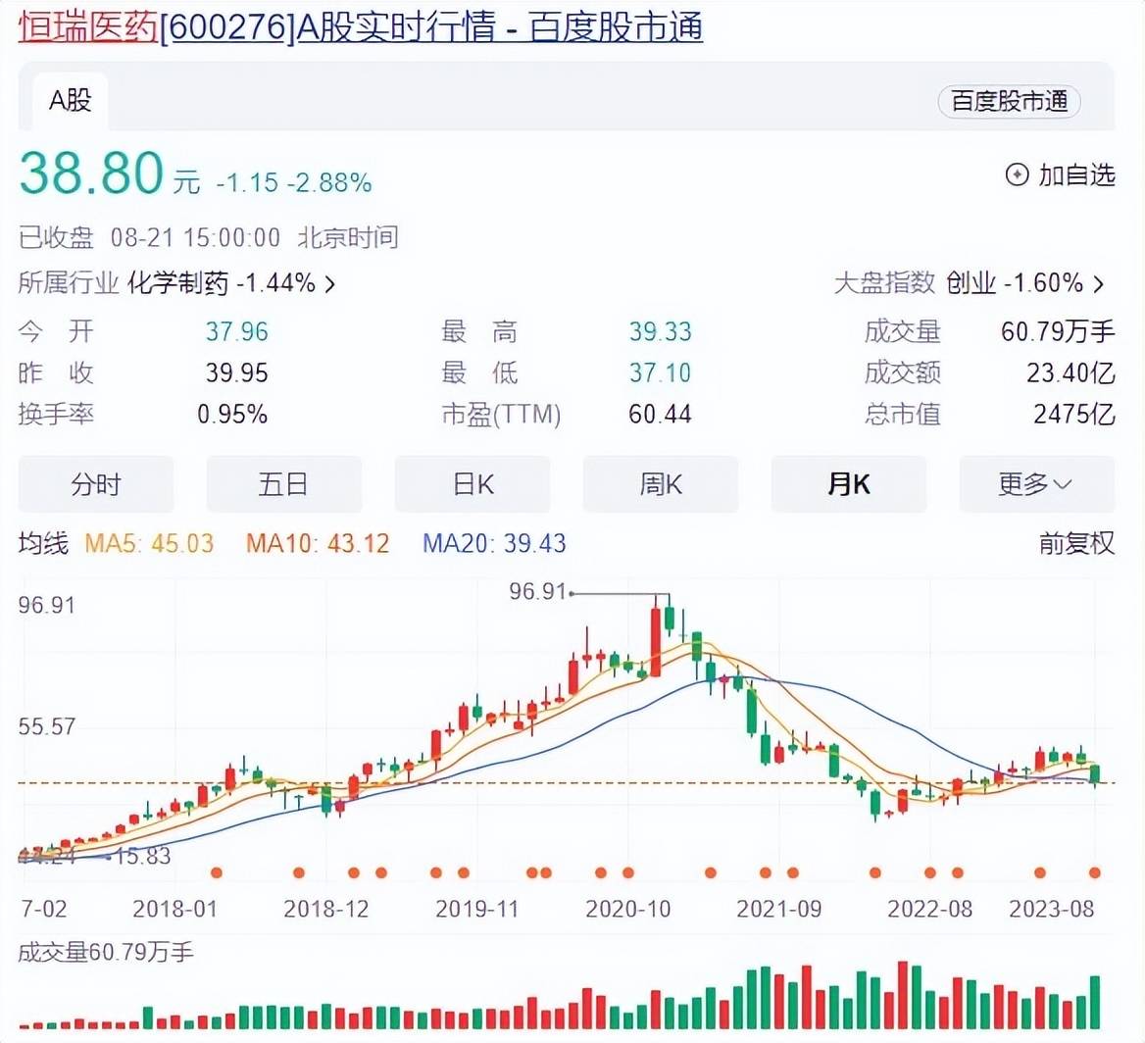Click the last green volume bar on the right
Screen dimensions: 1145x1043
click(x=1095, y=1002)
